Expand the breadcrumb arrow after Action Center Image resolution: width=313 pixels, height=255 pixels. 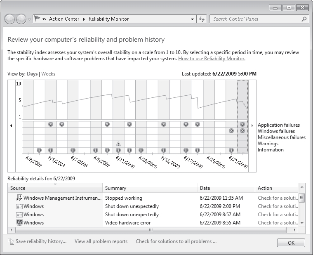click(84, 19)
